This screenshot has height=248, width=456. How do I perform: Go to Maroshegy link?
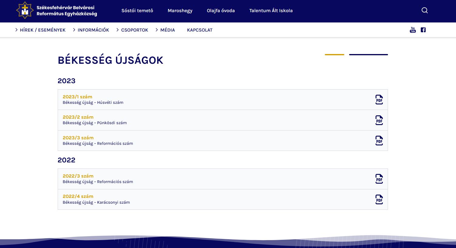tap(180, 11)
